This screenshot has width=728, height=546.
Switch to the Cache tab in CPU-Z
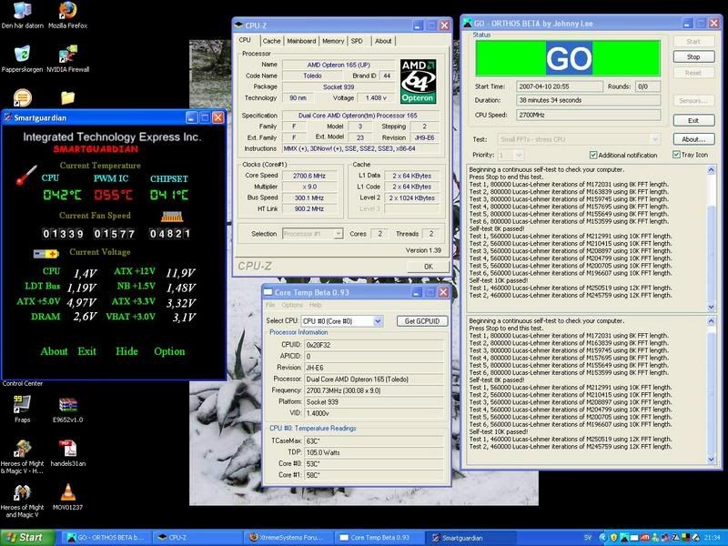click(271, 41)
